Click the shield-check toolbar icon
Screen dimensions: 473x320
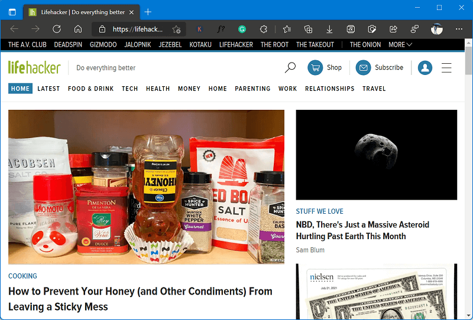[x=372, y=29]
